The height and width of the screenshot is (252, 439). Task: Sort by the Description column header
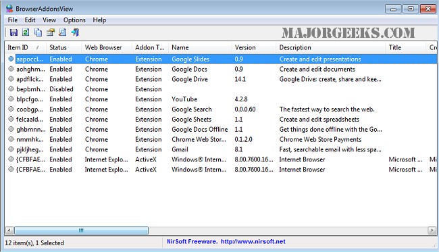click(x=330, y=47)
